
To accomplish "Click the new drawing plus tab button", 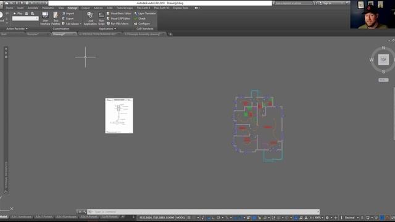I will [170, 34].
